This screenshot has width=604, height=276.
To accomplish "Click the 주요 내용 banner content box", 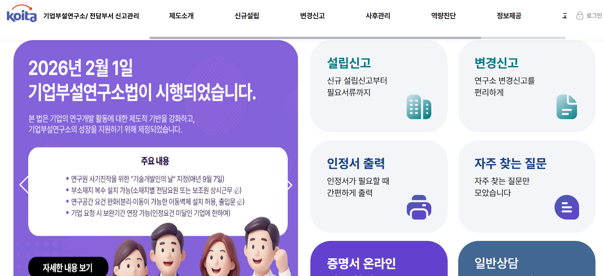I will [x=158, y=191].
